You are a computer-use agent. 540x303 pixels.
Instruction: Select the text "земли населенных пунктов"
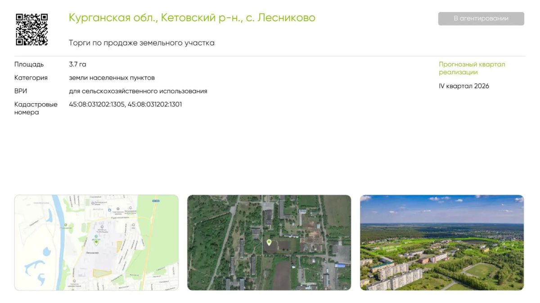(x=112, y=78)
